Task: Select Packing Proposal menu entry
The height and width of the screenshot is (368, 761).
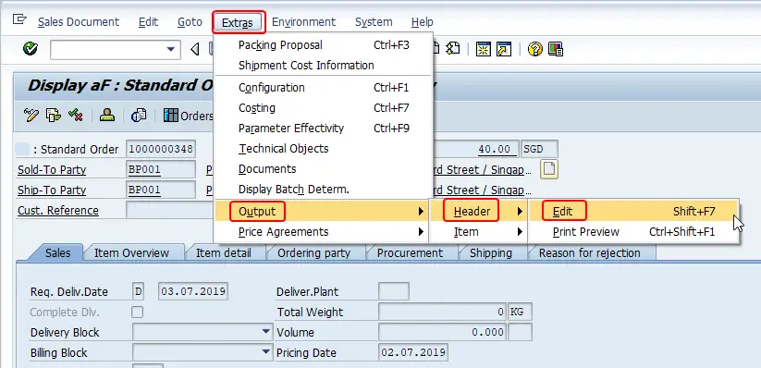Action: [324, 45]
